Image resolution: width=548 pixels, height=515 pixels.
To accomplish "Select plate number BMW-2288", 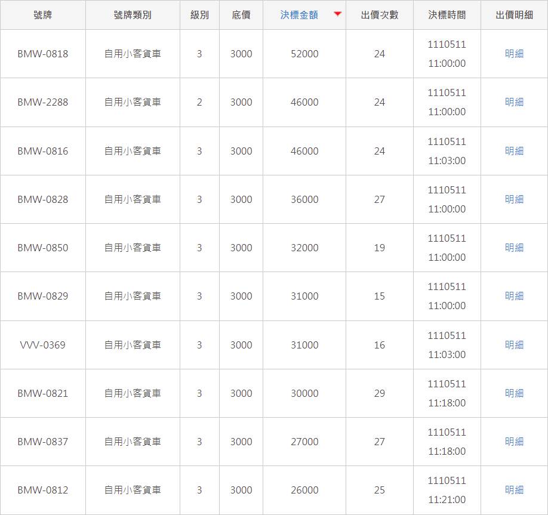I will (x=42, y=102).
